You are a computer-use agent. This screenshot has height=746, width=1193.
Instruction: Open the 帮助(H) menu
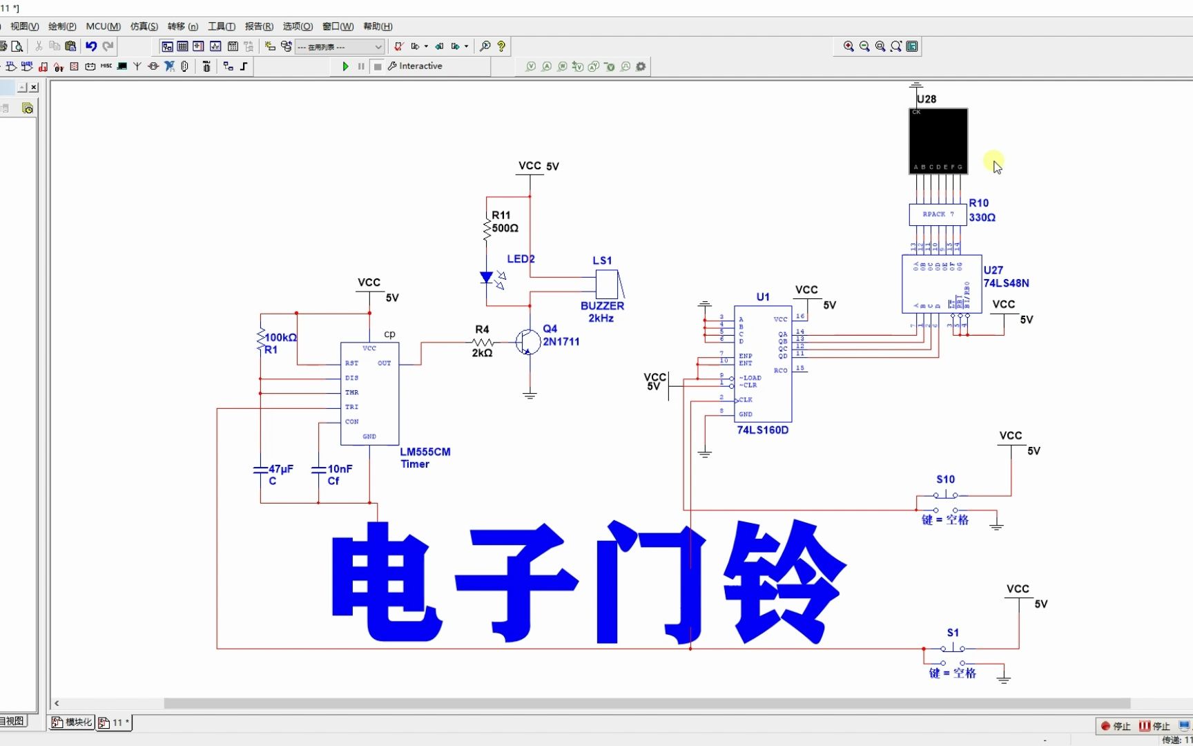coord(378,26)
